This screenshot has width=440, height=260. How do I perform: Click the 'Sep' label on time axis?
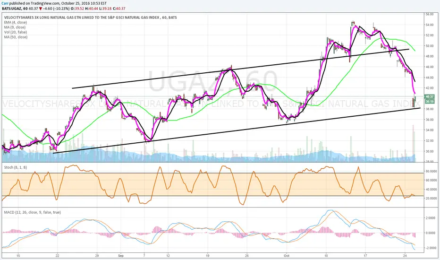121,255
